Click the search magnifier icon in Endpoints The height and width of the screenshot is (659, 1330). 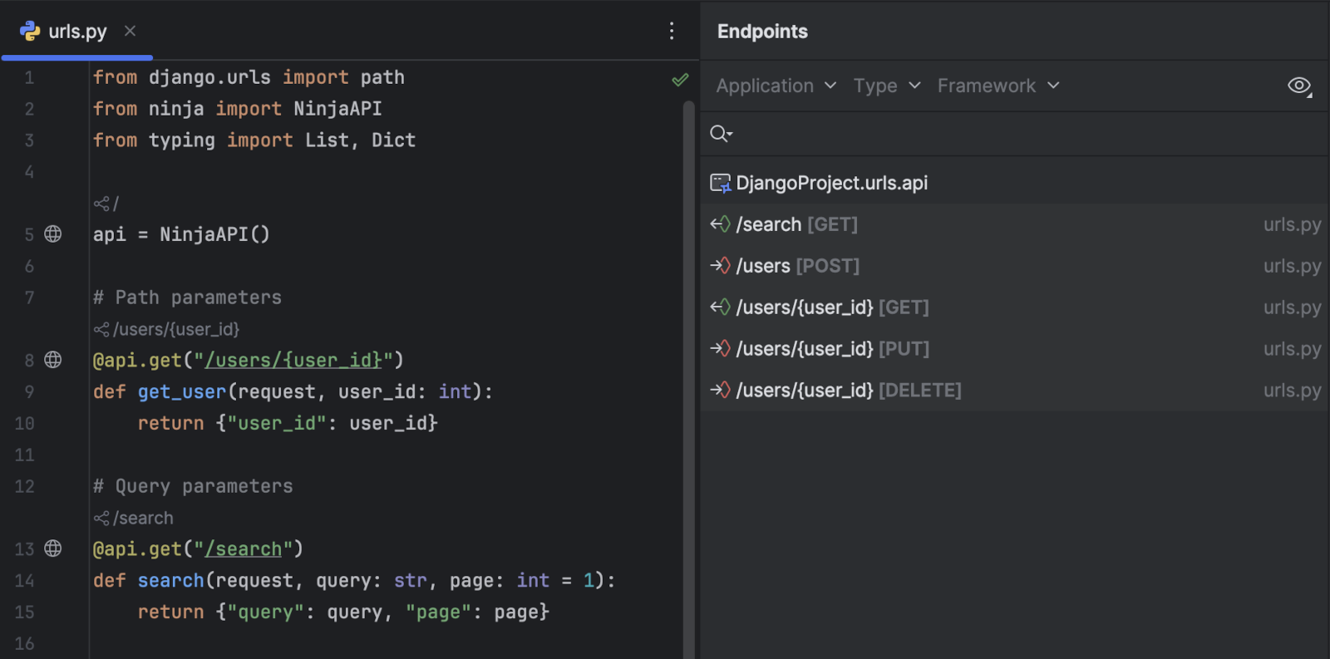point(720,134)
